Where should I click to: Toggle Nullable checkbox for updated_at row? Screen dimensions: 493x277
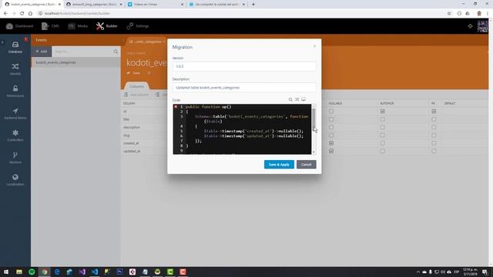pos(331,151)
